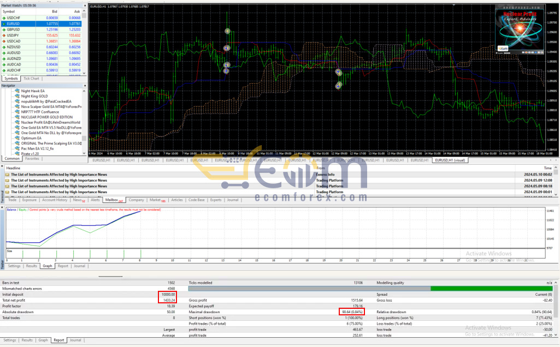Click the Profit factor value 18.39

[170, 306]
